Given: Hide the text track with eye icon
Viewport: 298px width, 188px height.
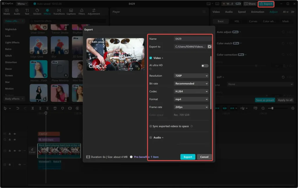Looking at the screenshot, I should pyautogui.click(x=15, y=134).
